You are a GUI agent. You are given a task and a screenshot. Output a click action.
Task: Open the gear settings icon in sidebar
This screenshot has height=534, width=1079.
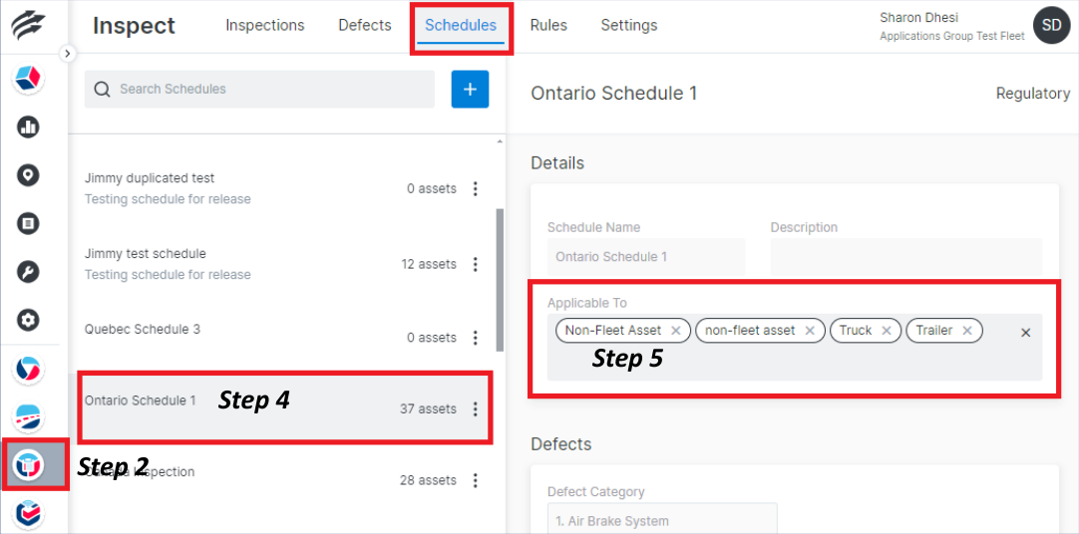tap(28, 320)
